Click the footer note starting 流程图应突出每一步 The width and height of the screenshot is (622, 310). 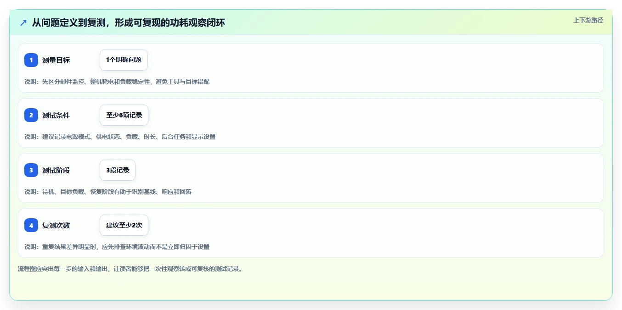click(130, 269)
